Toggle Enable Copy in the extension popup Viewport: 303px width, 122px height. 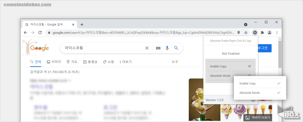(231, 66)
